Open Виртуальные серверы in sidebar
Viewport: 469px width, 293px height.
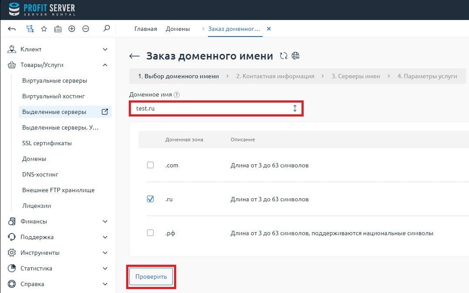pos(54,81)
